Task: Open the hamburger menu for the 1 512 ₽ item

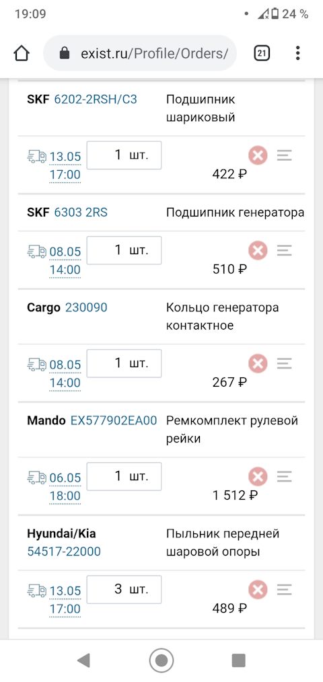Action: 284,477
